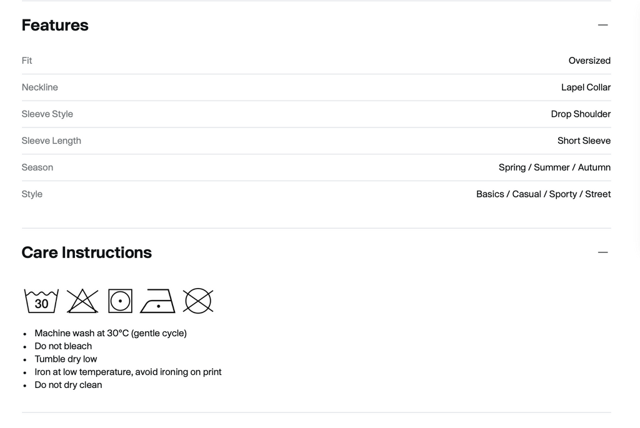Click the Short Sleeve value
Screen dimensions: 640x428
[584, 141]
